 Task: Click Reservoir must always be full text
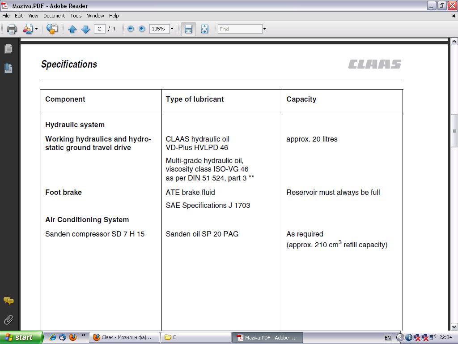(333, 193)
